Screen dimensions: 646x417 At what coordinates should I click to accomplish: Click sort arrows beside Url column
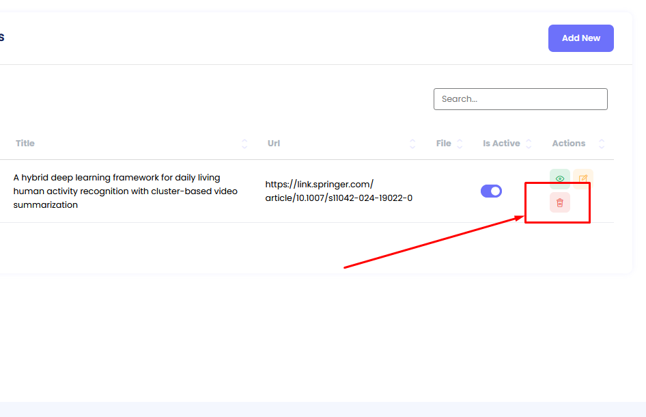tap(412, 144)
